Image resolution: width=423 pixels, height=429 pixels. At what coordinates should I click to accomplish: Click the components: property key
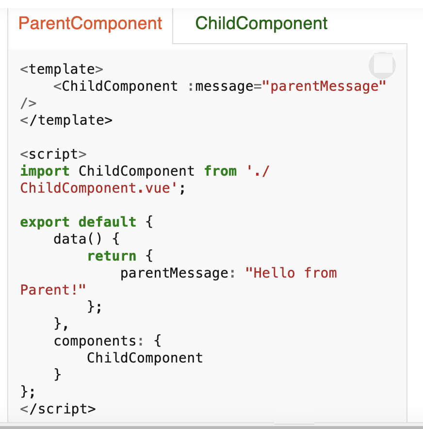tap(98, 341)
